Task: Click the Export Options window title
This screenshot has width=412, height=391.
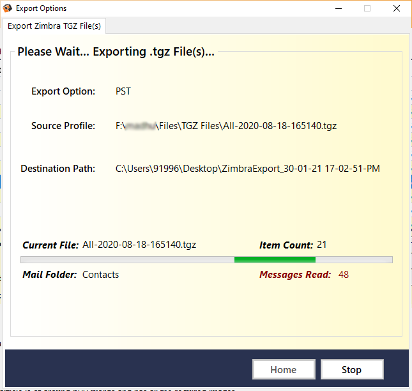Action: click(x=42, y=8)
